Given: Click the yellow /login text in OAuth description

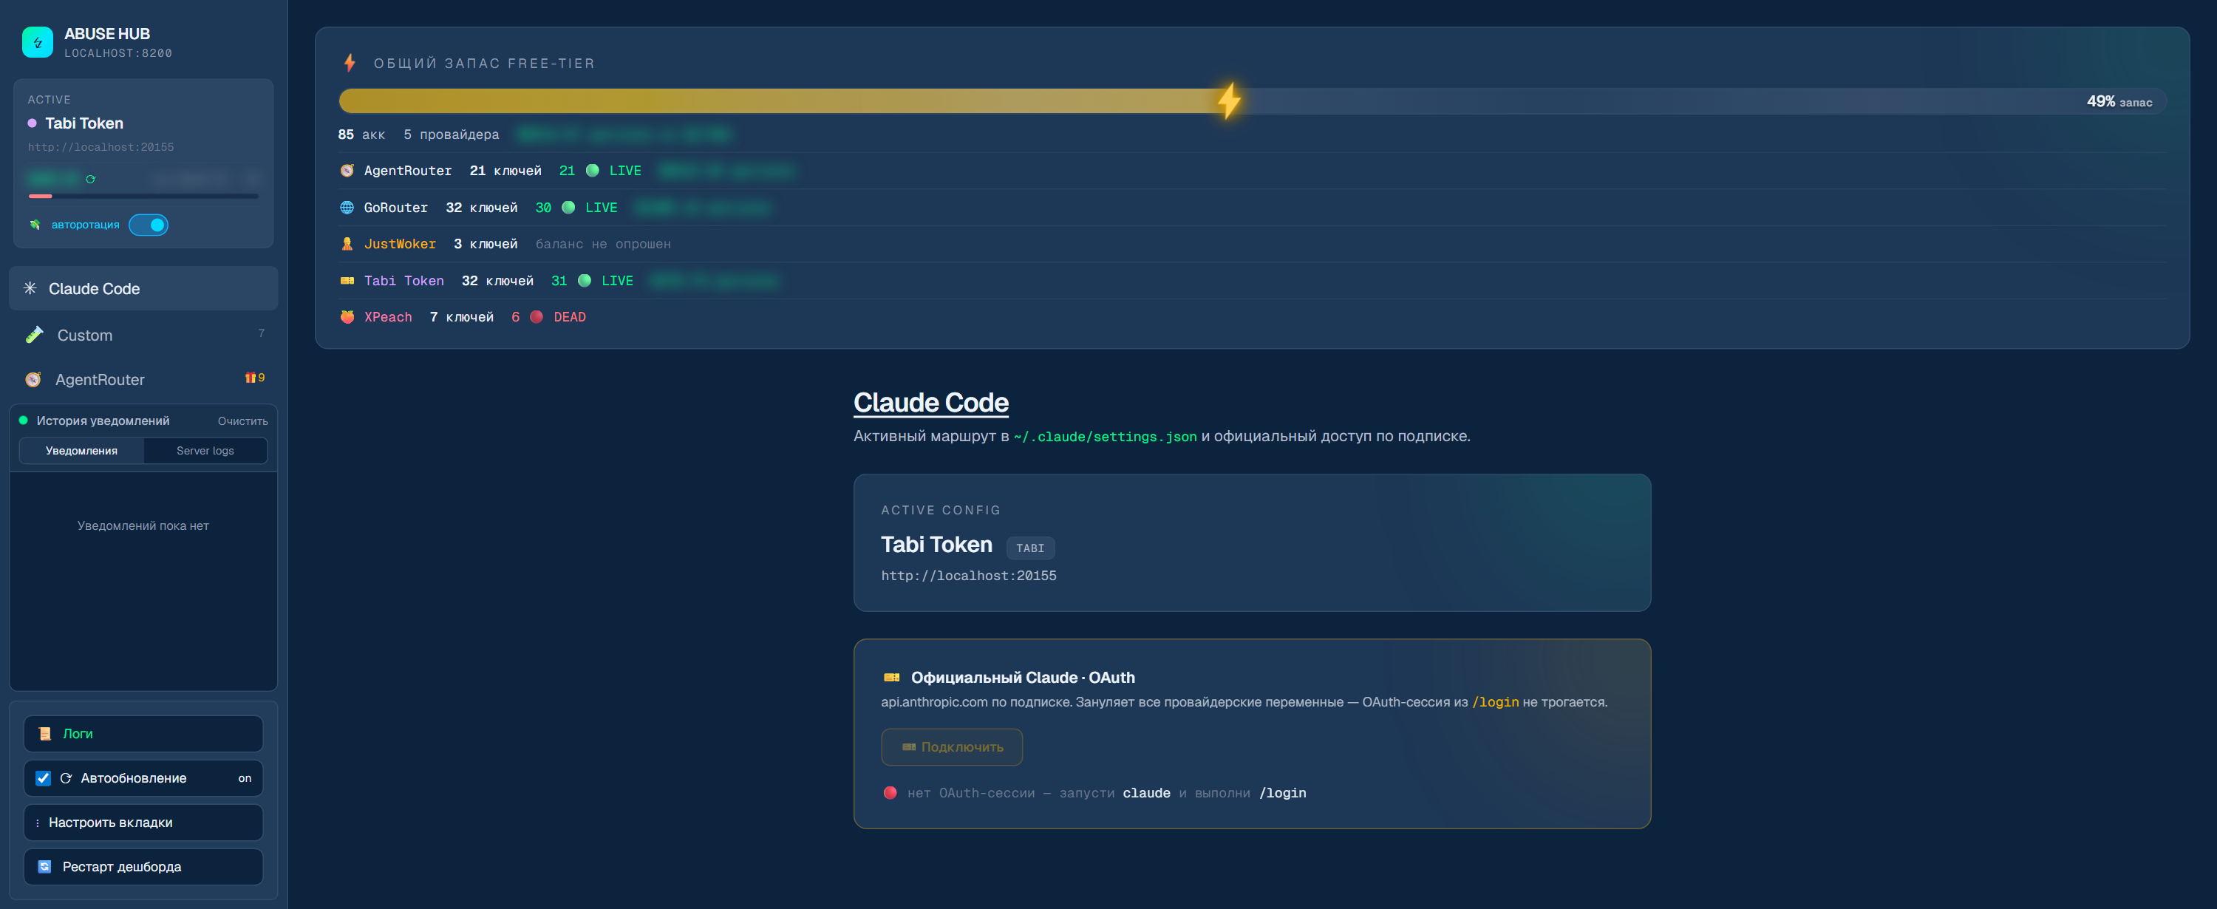Looking at the screenshot, I should pyautogui.click(x=1495, y=702).
